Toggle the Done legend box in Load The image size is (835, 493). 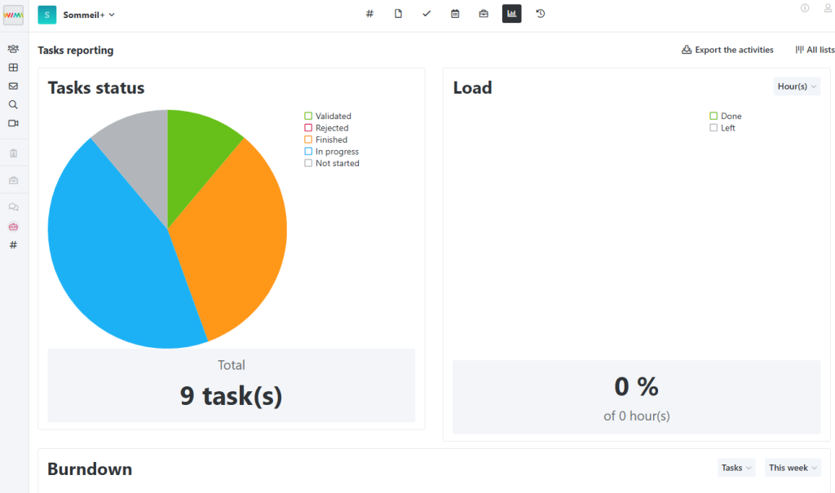(x=714, y=117)
